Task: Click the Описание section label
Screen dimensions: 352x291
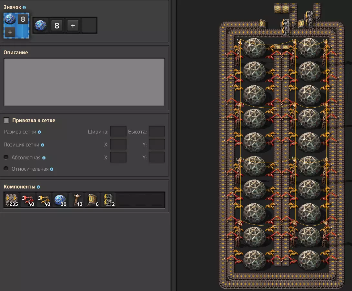Action: tap(16, 52)
